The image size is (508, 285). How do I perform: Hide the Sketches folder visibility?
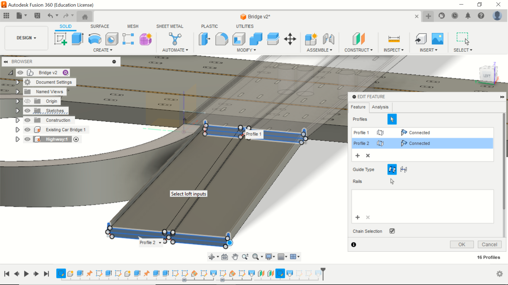tap(28, 111)
